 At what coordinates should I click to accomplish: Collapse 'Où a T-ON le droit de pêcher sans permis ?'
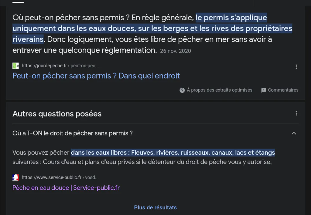(x=72, y=133)
